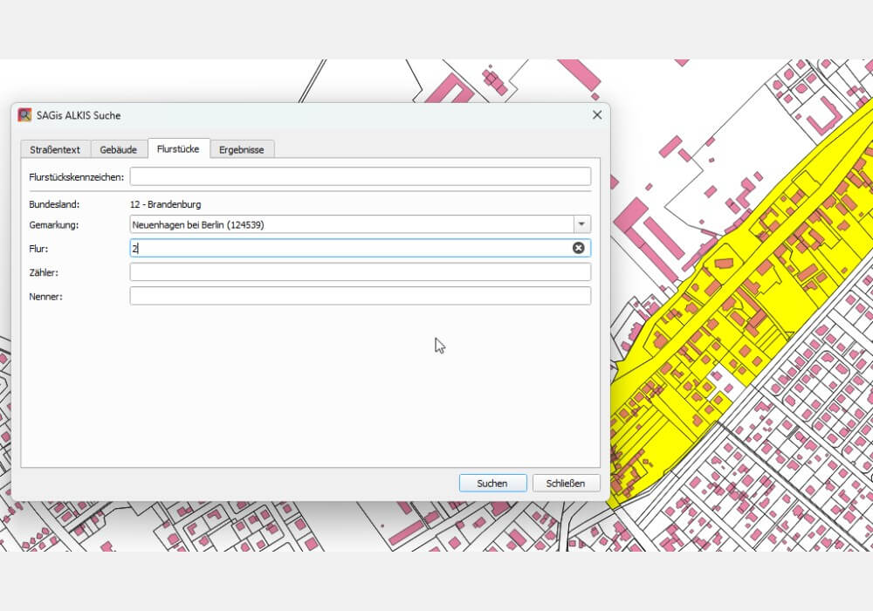Select the Flurstücke tab
Screen dimensions: 873x611
point(178,148)
